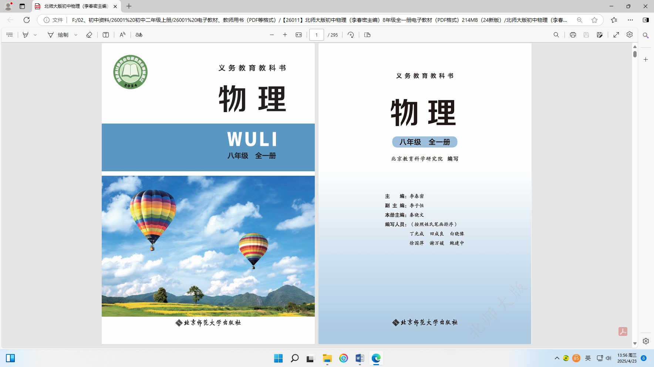Toggle full screen mode for PDF
This screenshot has height=367, width=654.
(x=616, y=35)
